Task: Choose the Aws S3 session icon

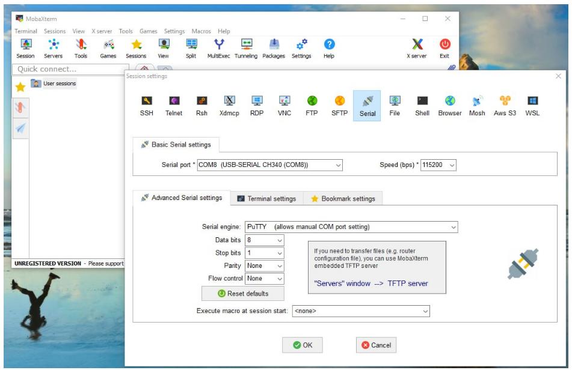Action: pos(505,105)
